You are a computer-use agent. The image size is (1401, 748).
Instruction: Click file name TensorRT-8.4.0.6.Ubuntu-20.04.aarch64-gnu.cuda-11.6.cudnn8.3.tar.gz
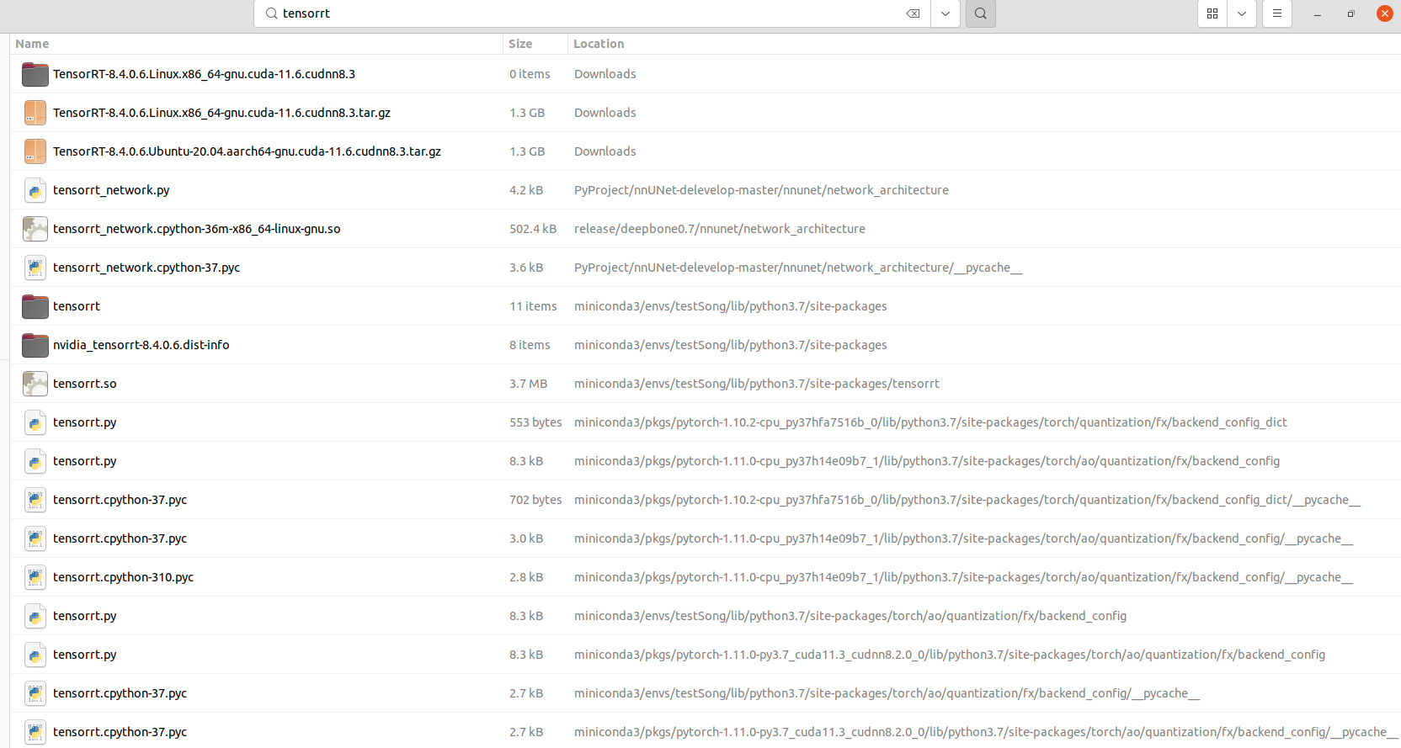click(x=247, y=151)
